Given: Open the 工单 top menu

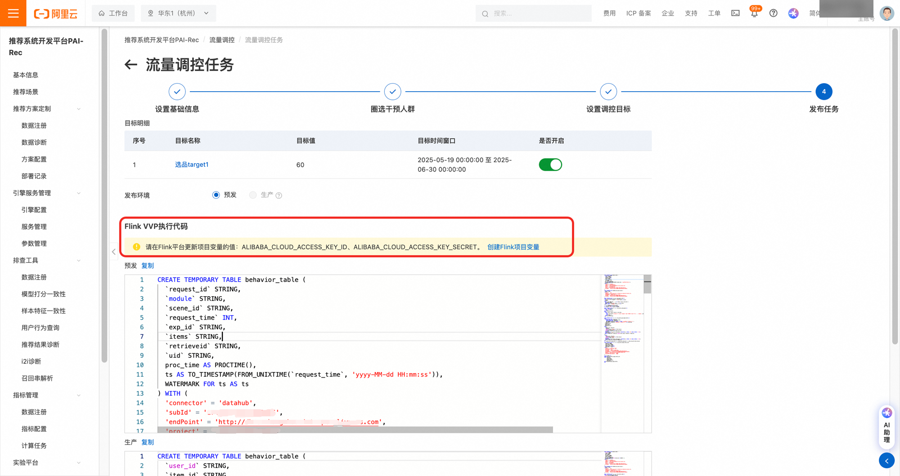Looking at the screenshot, I should tap(714, 13).
